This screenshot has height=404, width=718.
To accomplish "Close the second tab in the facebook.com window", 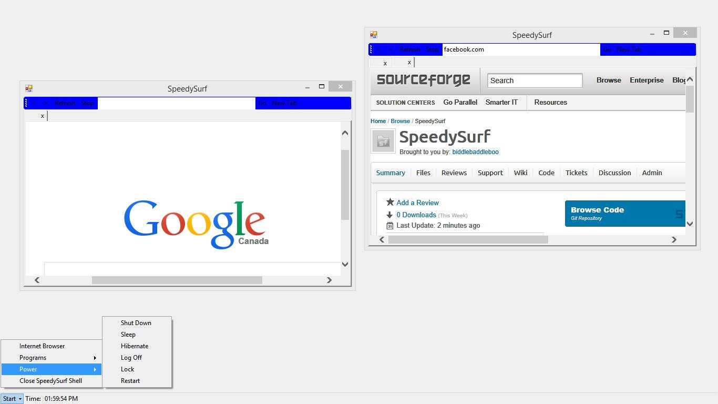I will (409, 63).
